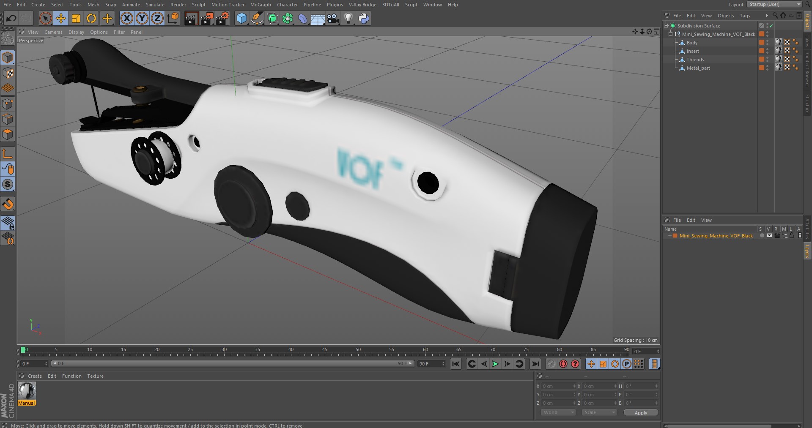The image size is (812, 428).
Task: Collapse the Subdivision Surface tree item
Action: tap(666, 25)
